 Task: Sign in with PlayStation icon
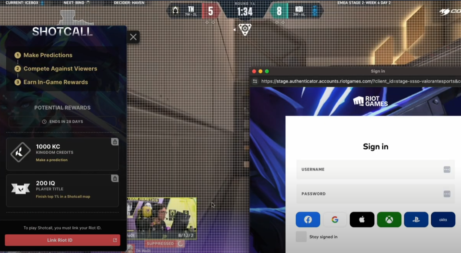(416, 220)
